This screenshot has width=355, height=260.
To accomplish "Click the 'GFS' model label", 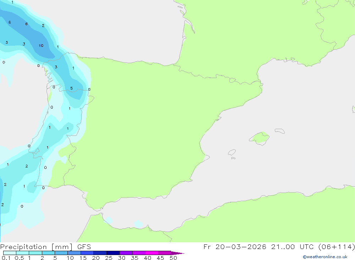I will [84, 247].
